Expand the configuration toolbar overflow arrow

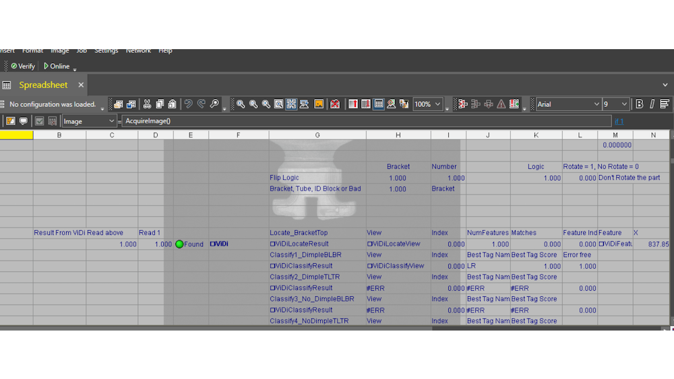coord(102,109)
